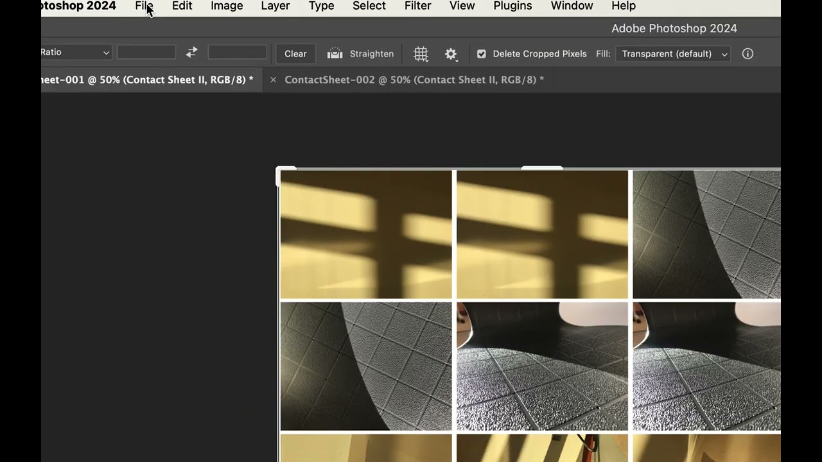The width and height of the screenshot is (822, 462).
Task: Click the crop info icon
Action: 748,54
